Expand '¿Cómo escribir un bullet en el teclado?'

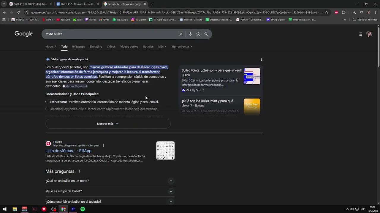110,202
